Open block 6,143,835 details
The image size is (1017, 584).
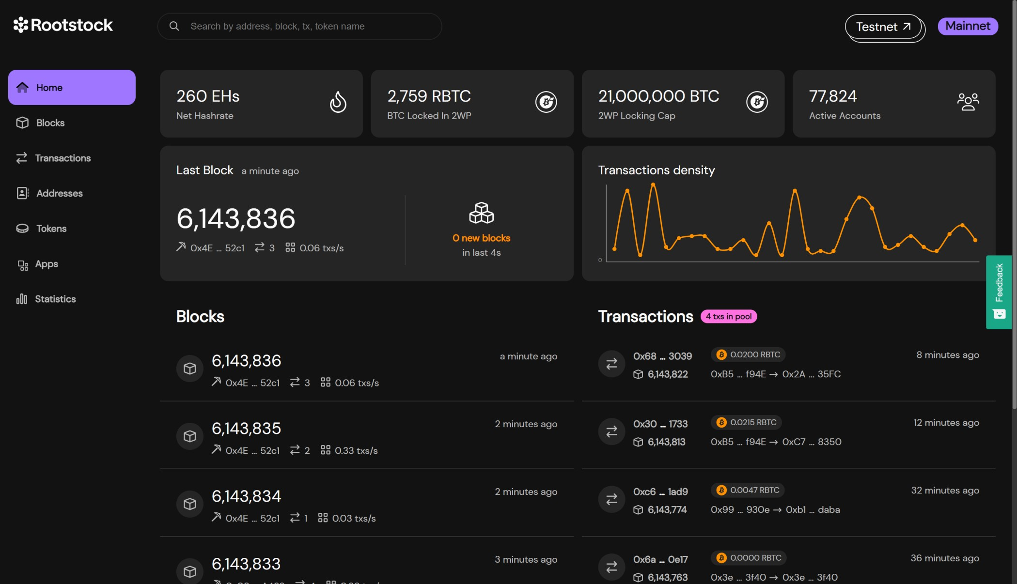(x=246, y=428)
